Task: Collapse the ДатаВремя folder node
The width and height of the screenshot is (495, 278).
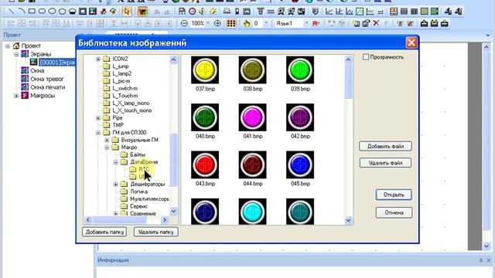Action: (115, 162)
